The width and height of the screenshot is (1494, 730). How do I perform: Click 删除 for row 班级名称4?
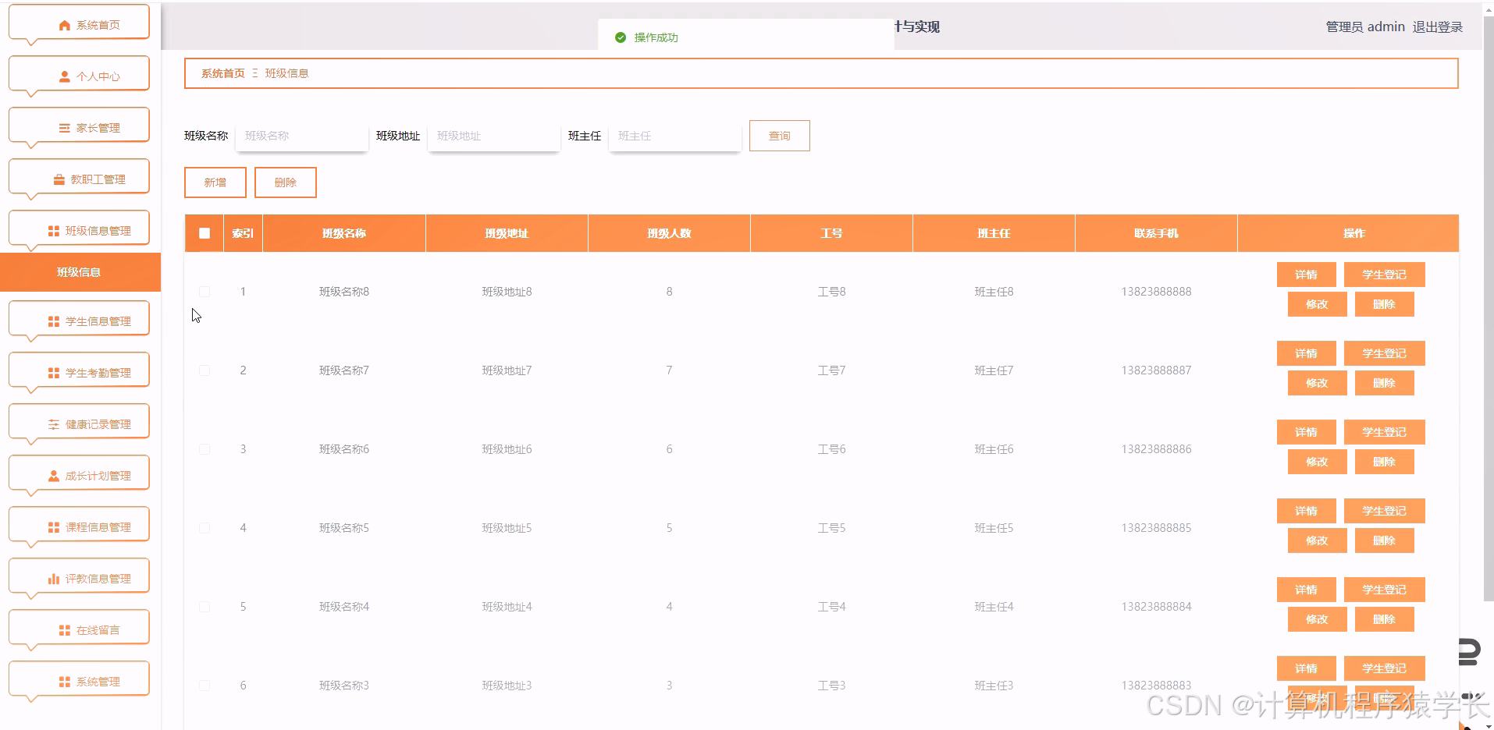pos(1384,619)
